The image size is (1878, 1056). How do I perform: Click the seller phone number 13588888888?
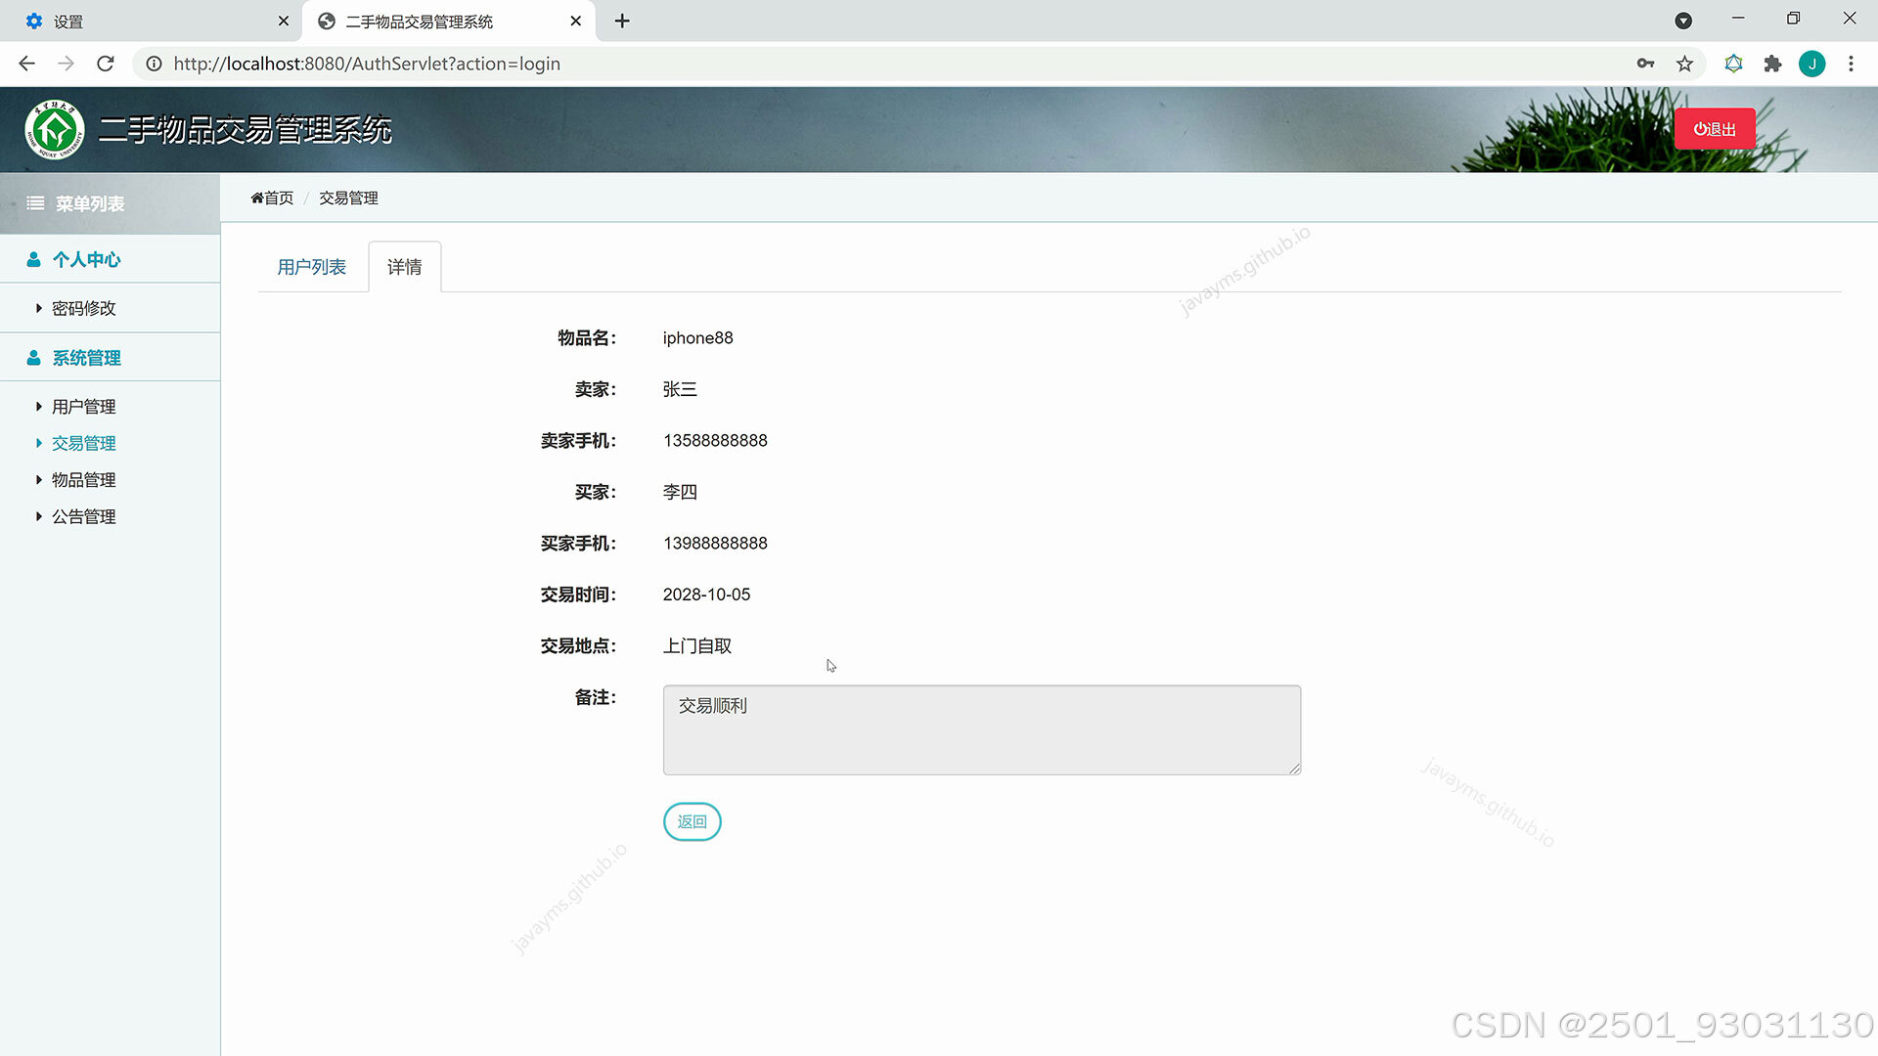(x=715, y=441)
